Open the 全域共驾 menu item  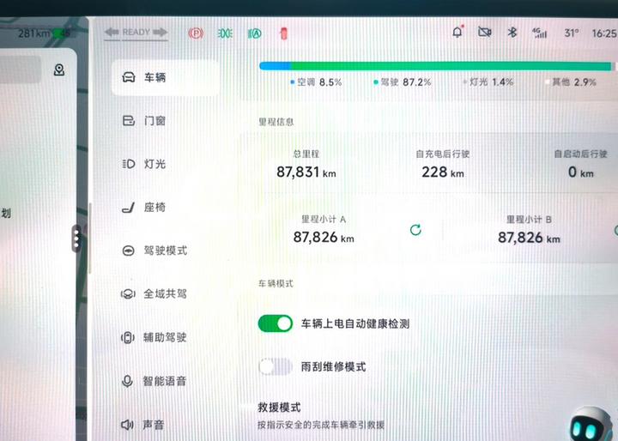click(166, 294)
